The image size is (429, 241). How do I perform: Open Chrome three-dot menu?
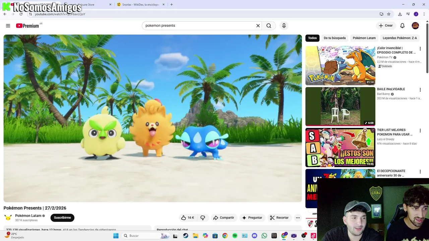[x=424, y=14]
